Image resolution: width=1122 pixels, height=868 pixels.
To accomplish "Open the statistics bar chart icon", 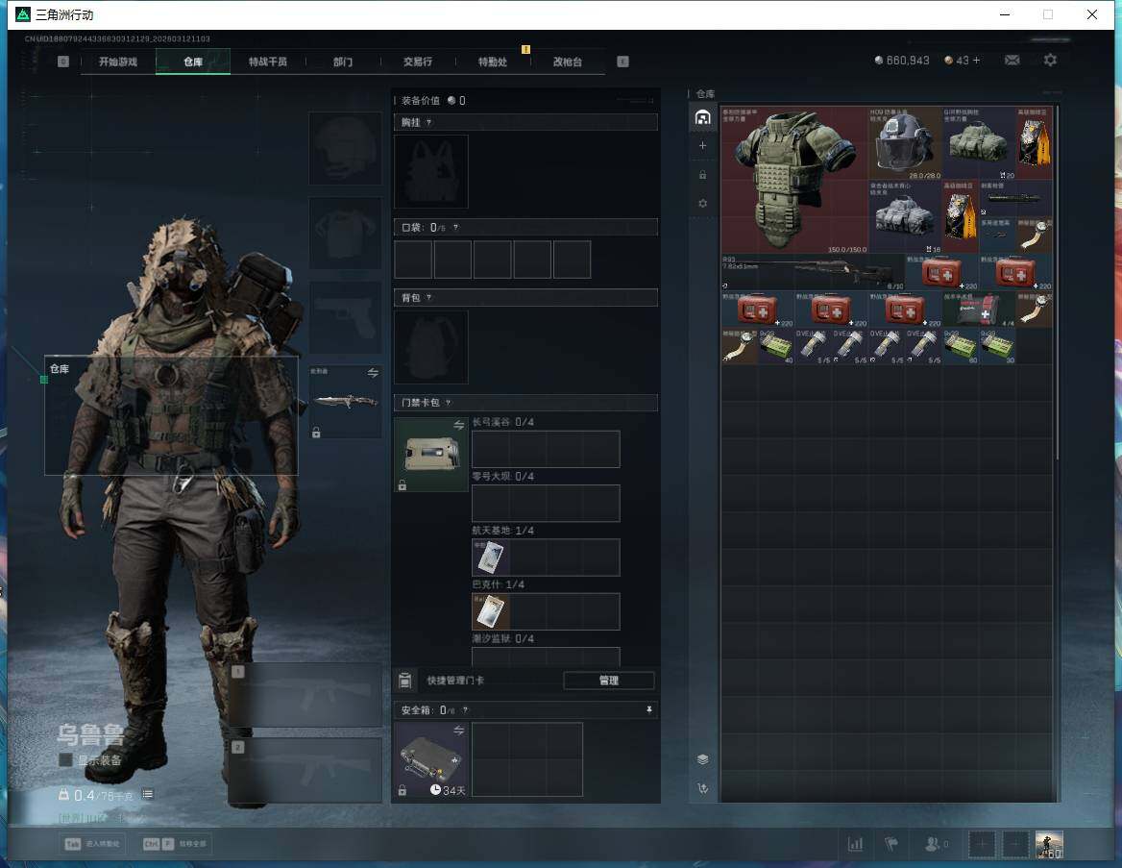I will point(855,844).
